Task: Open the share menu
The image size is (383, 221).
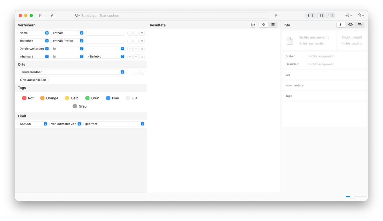Action: pyautogui.click(x=361, y=15)
